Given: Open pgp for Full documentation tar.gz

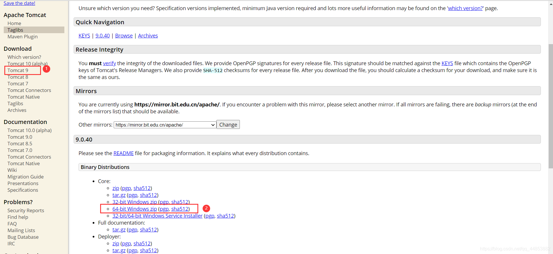Looking at the screenshot, I should 133,230.
